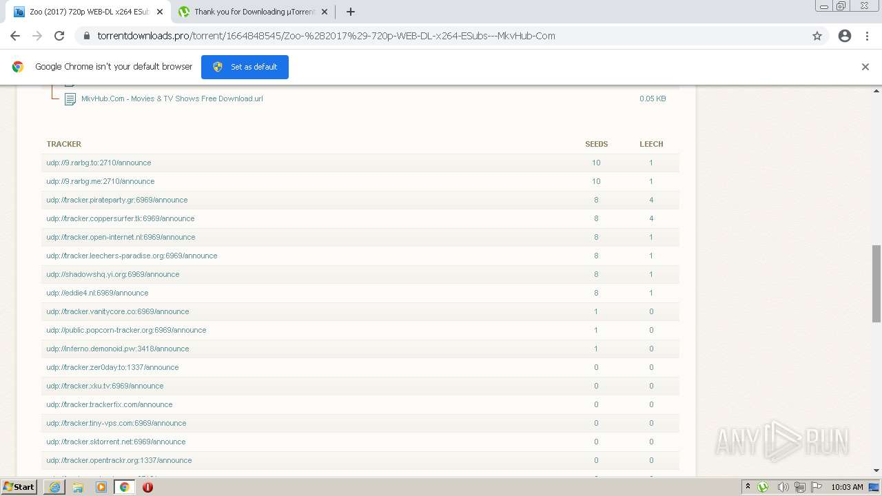Select tracker.coppersurfer.tk tracker row
Viewport: 882px width, 496px height.
(360, 218)
